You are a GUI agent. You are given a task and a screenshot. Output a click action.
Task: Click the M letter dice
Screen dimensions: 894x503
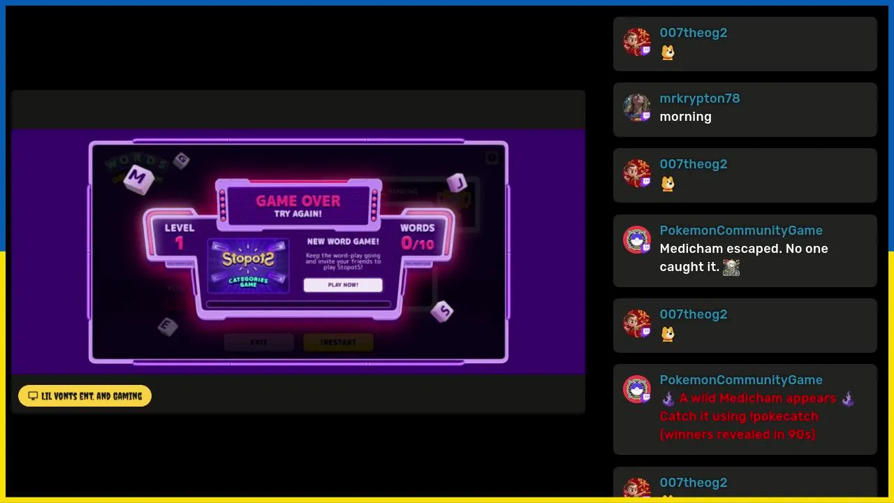pyautogui.click(x=138, y=178)
